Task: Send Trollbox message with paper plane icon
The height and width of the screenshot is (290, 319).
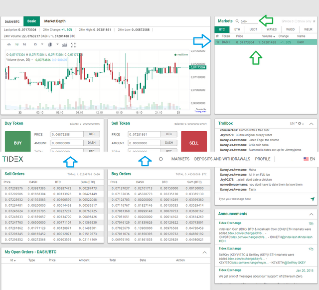Action: (313, 199)
